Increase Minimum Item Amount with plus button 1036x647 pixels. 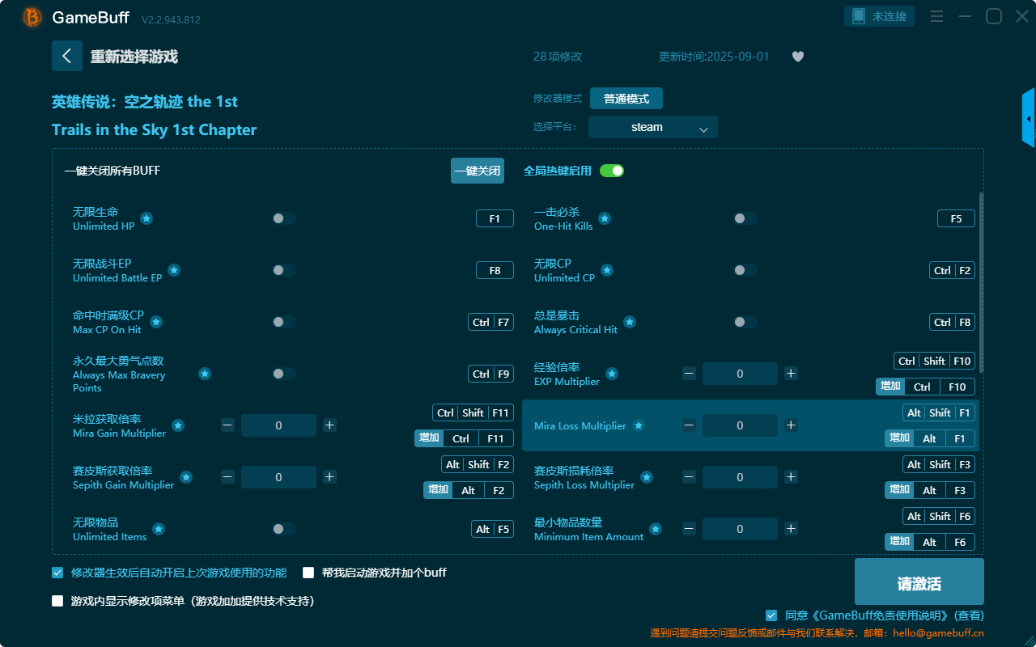coord(791,529)
